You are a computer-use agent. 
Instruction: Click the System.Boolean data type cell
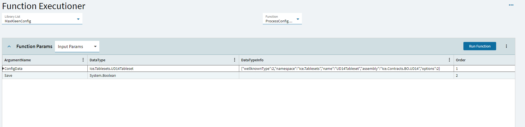pos(103,75)
